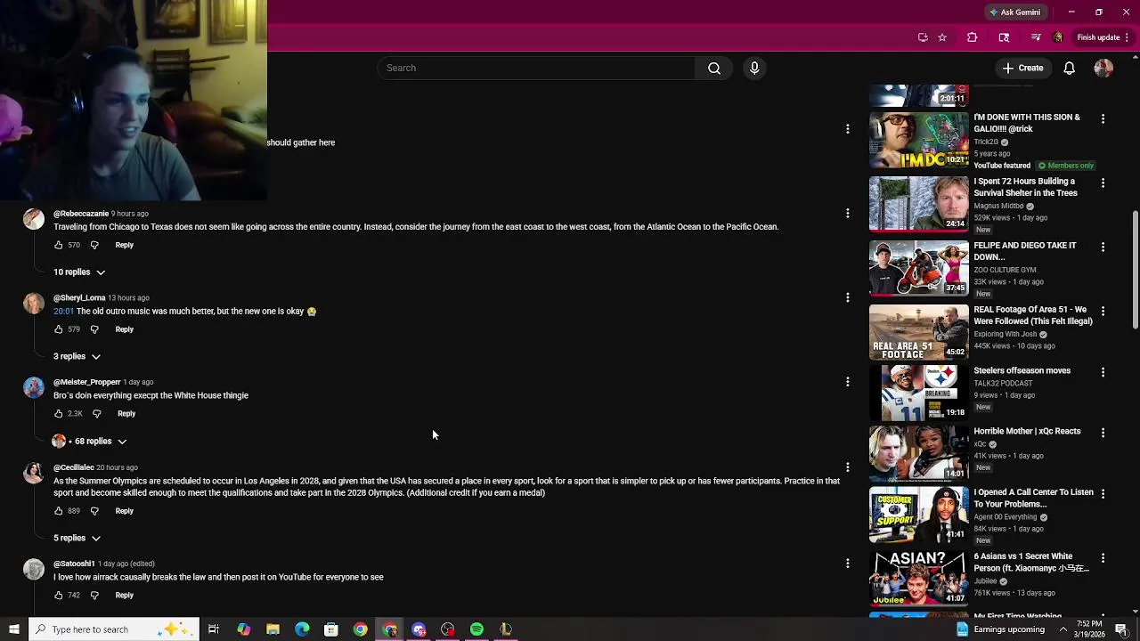Expand 10 replies under Rebeccazanie's comment
Screen dimensions: 1140x641
[79, 272]
